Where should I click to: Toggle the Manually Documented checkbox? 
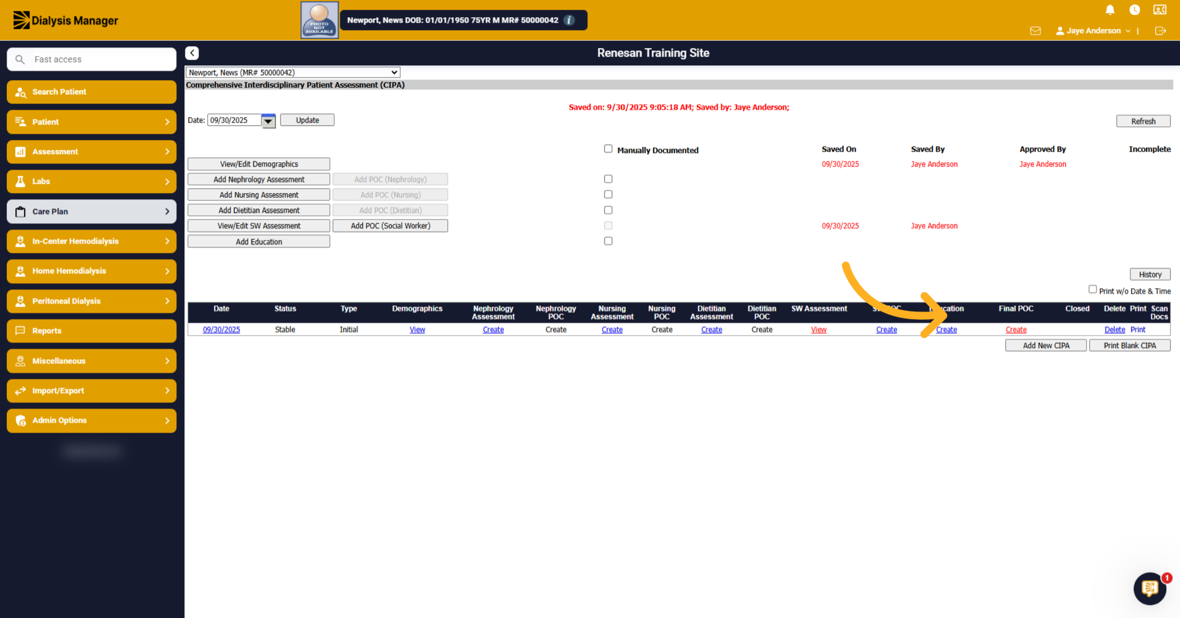point(608,149)
